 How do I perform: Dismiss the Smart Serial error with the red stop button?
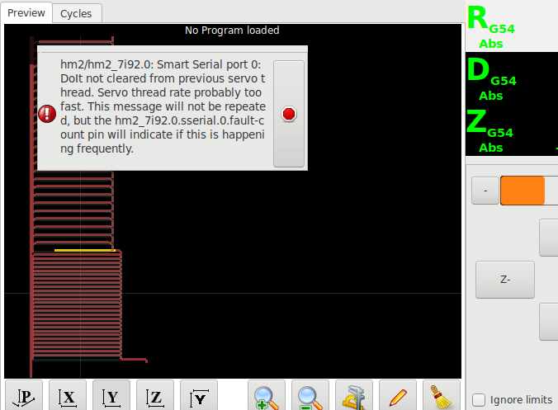point(289,114)
